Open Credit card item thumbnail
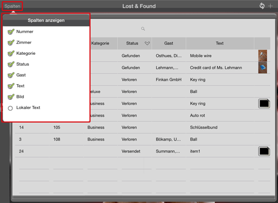This screenshot has width=278, height=203. click(x=263, y=67)
